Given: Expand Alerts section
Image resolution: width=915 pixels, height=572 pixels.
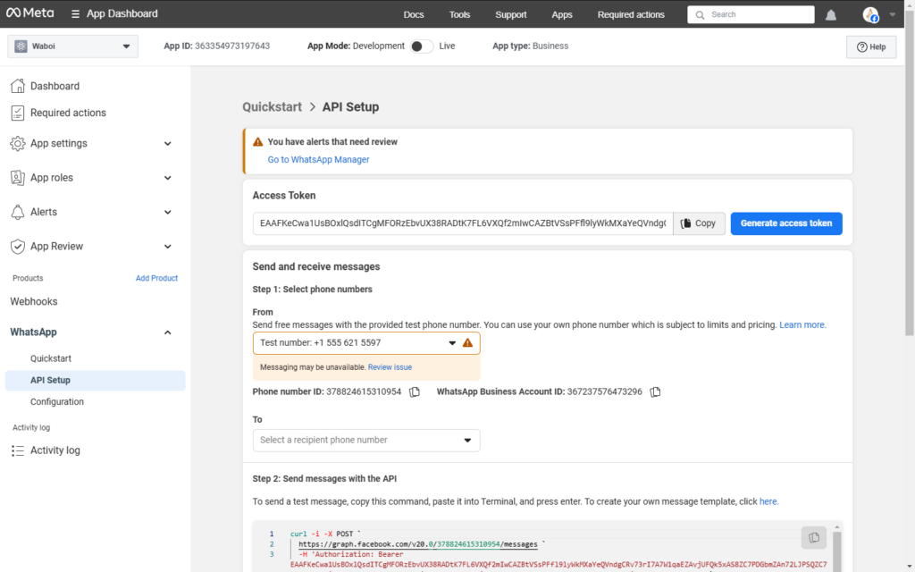Looking at the screenshot, I should (167, 213).
